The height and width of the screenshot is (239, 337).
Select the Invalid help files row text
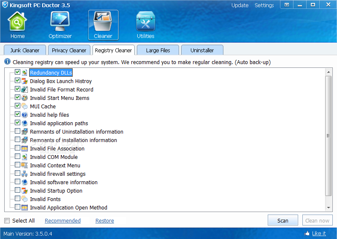[x=49, y=115]
